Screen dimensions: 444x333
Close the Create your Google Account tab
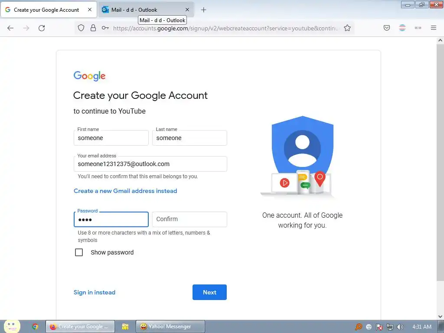[x=89, y=10]
